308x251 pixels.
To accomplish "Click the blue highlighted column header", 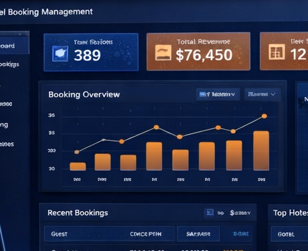I will click(241, 234).
